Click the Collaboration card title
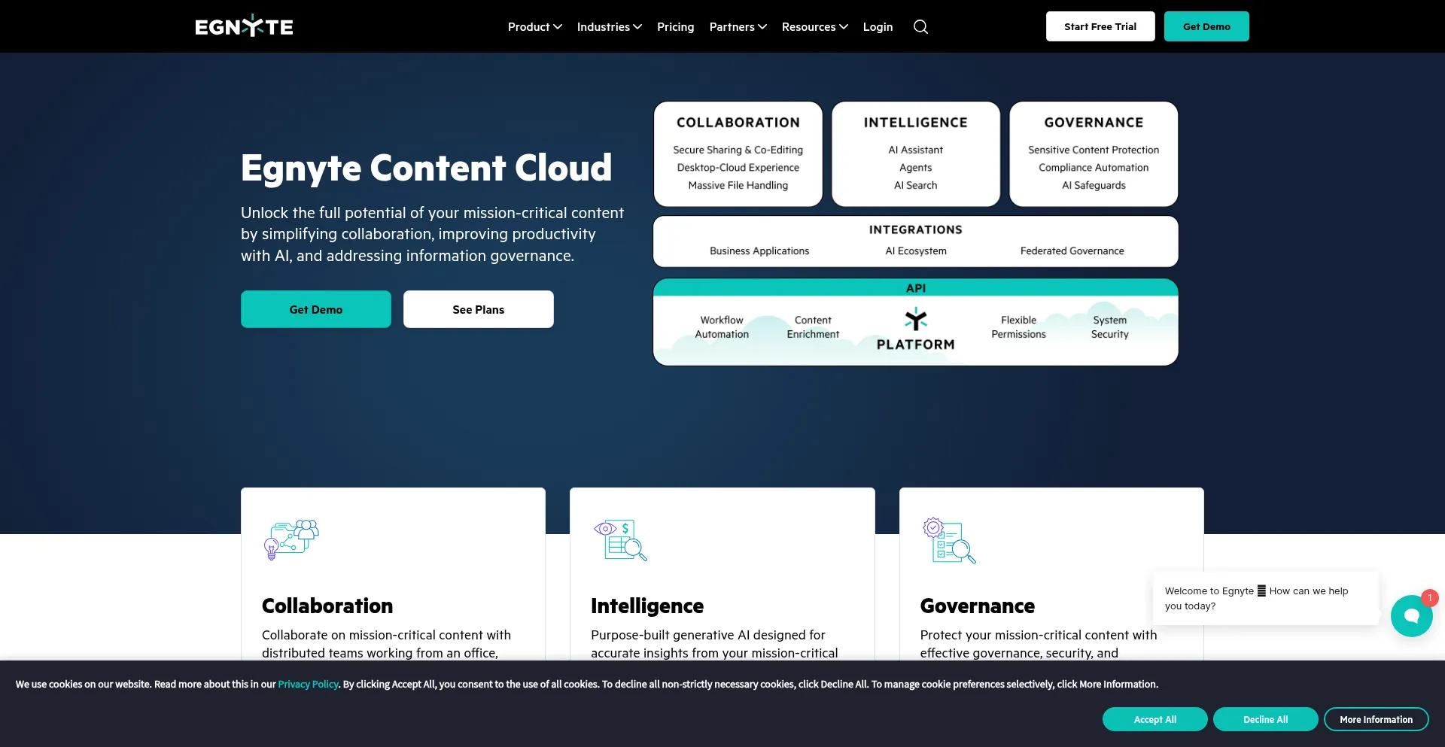The image size is (1445, 747). tap(327, 606)
